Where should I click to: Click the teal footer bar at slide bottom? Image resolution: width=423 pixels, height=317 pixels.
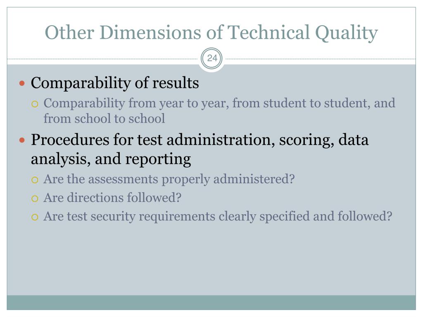click(211, 303)
